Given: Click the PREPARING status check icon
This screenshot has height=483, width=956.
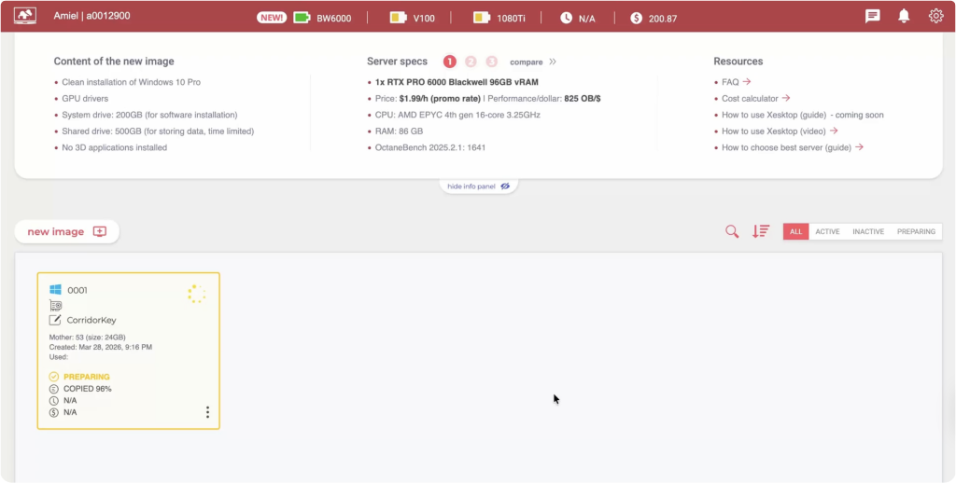Looking at the screenshot, I should point(53,377).
